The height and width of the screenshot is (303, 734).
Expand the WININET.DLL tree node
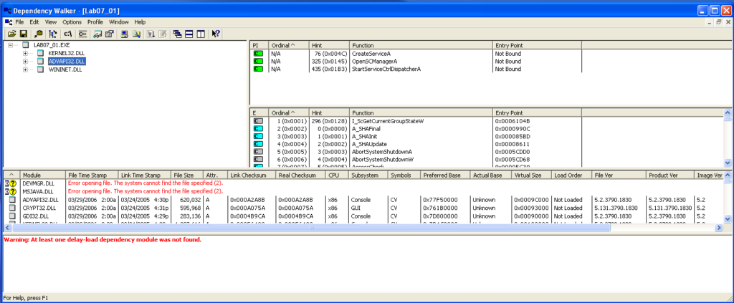tap(25, 69)
